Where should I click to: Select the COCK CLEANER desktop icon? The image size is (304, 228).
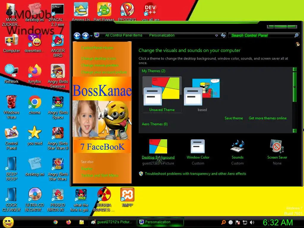[12, 199]
